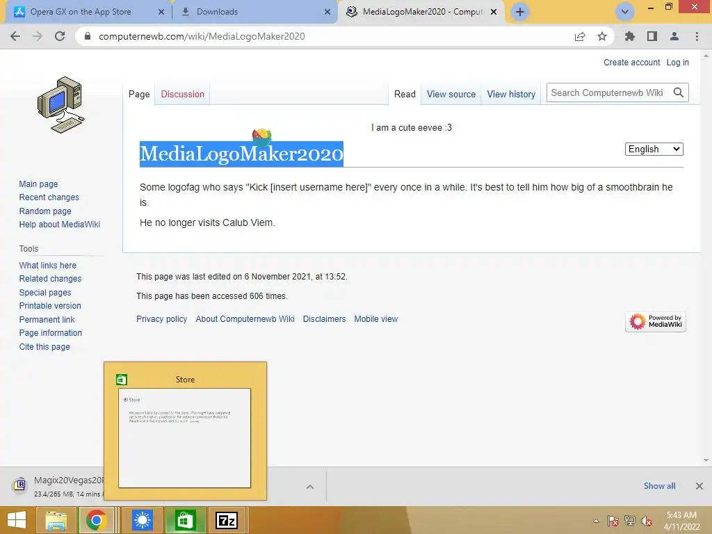Open the Discussion tab

[x=183, y=94]
